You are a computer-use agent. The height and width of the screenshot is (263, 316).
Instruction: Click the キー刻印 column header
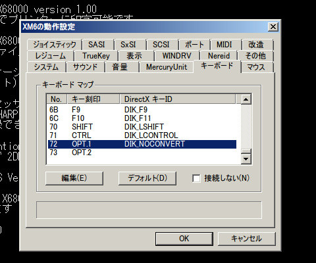[93, 99]
